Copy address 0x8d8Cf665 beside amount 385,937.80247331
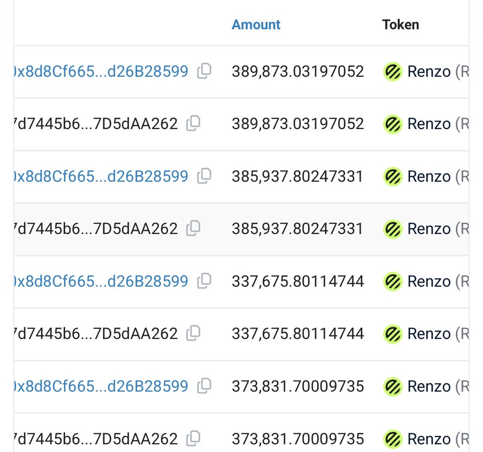This screenshot has height=452, width=483. (x=204, y=176)
